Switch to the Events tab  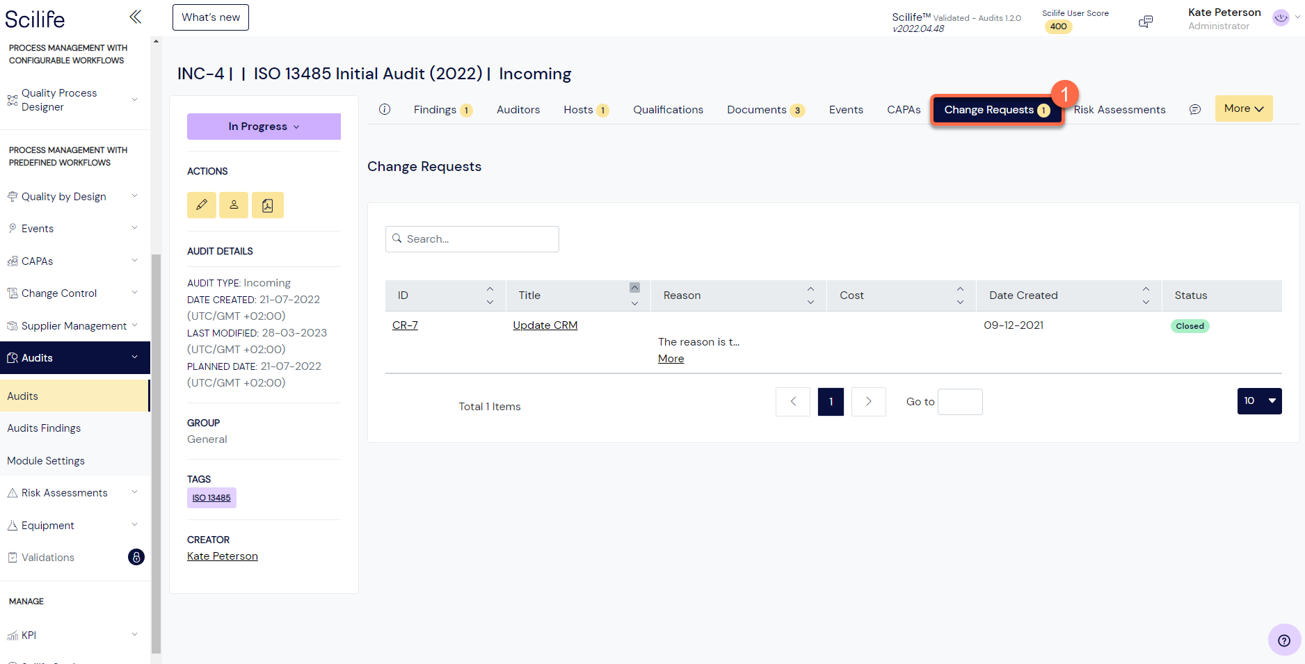click(846, 110)
